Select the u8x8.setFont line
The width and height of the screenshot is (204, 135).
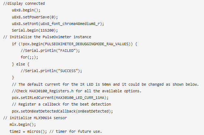[58, 24]
